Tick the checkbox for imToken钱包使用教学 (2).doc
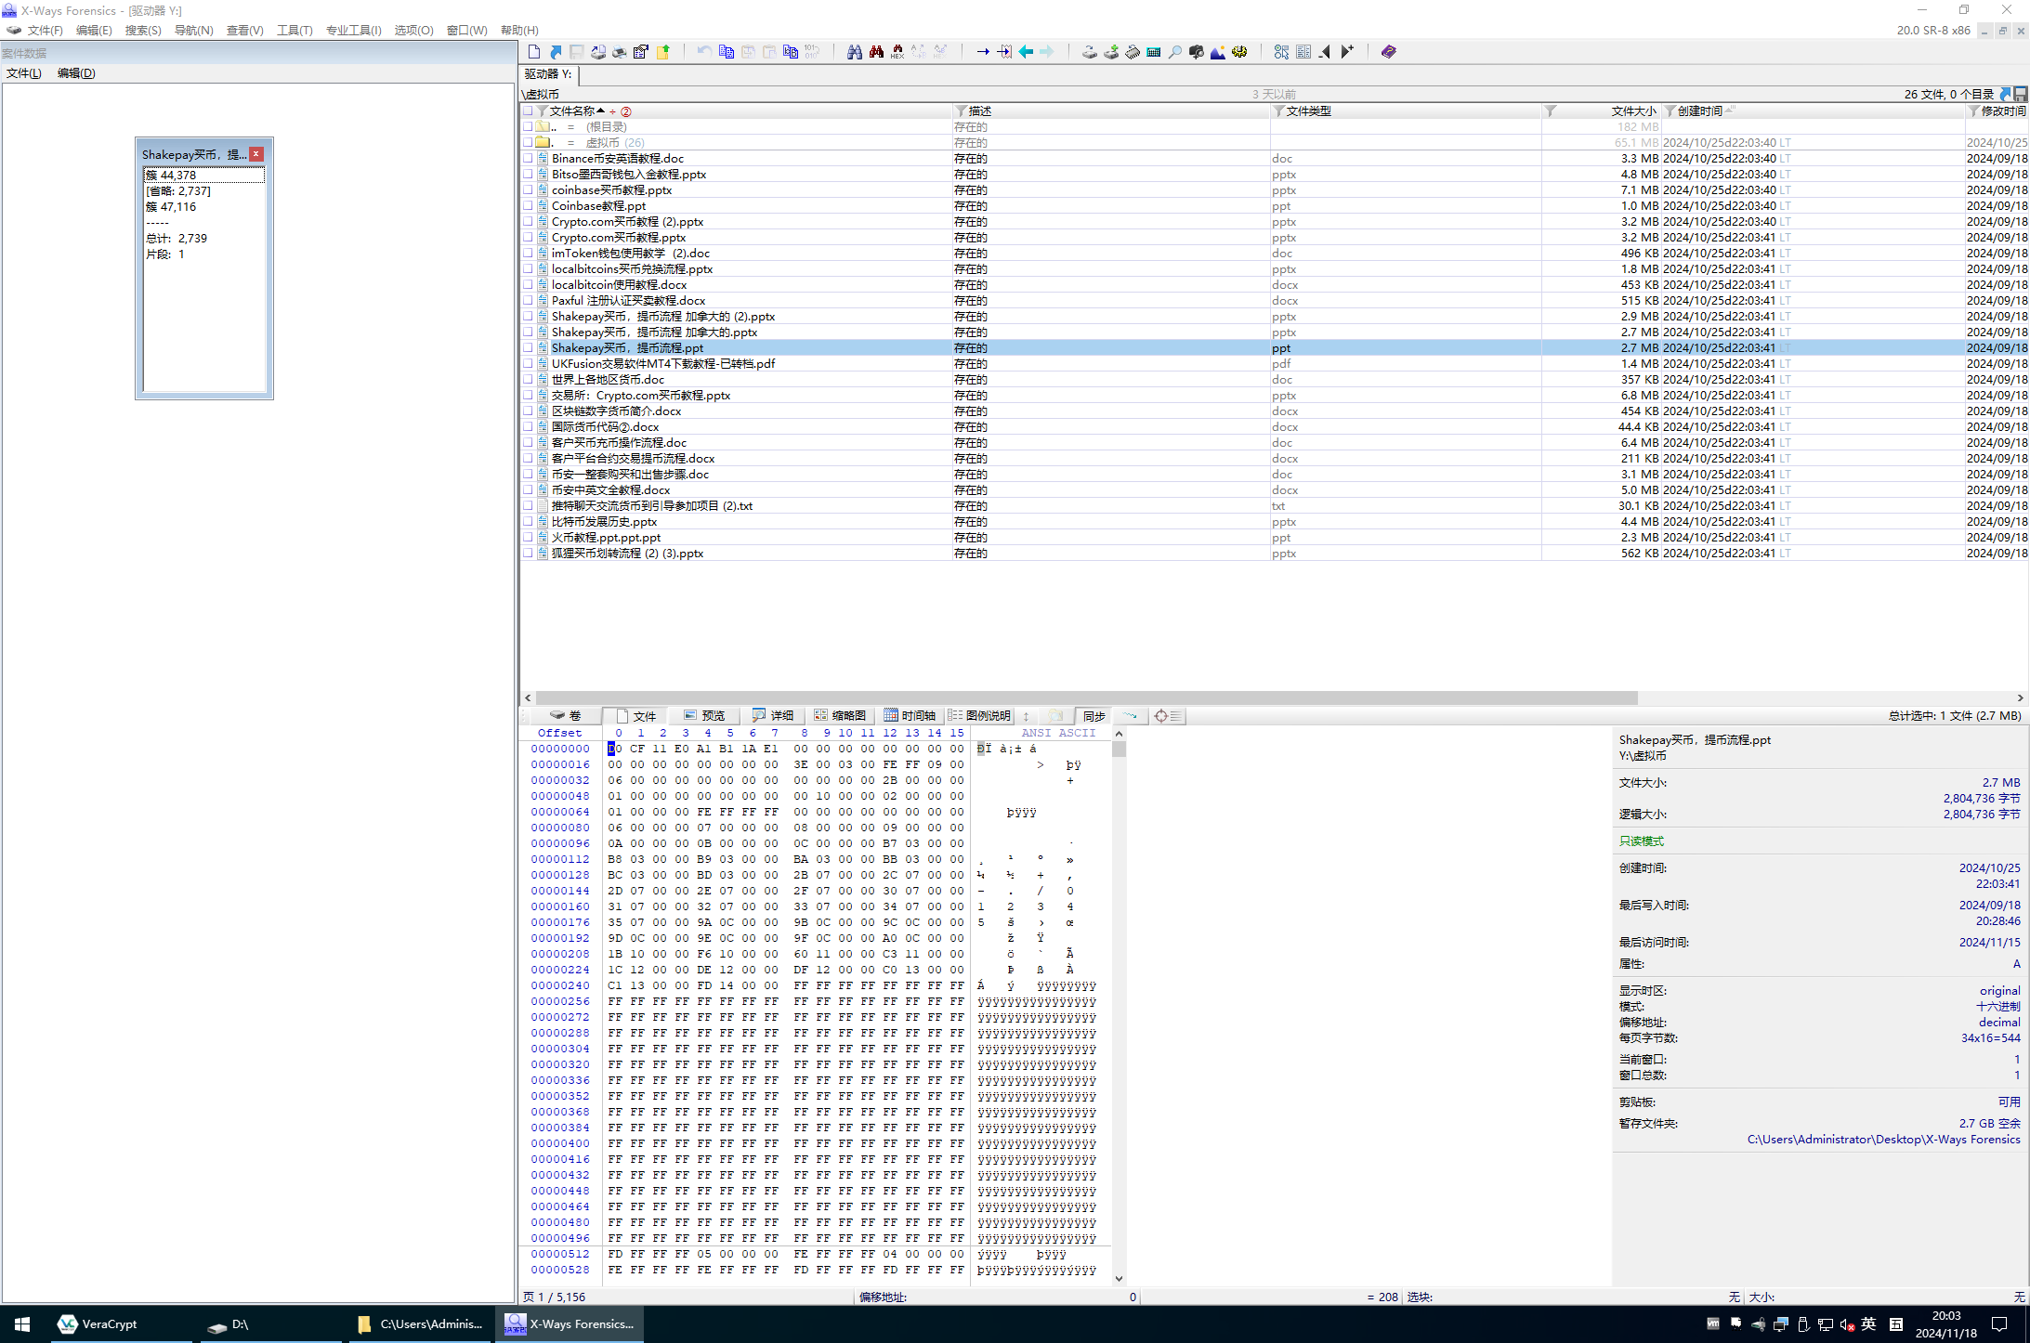The height and width of the screenshot is (1343, 2030). click(x=528, y=254)
